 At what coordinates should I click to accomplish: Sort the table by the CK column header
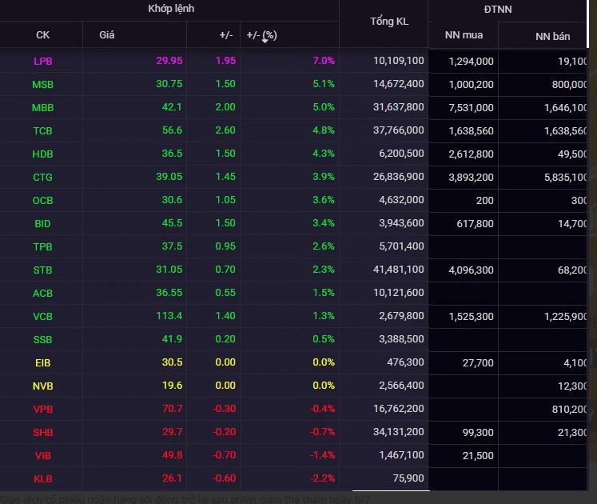(x=42, y=34)
